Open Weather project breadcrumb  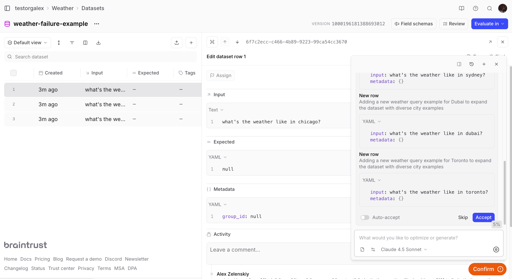(63, 8)
